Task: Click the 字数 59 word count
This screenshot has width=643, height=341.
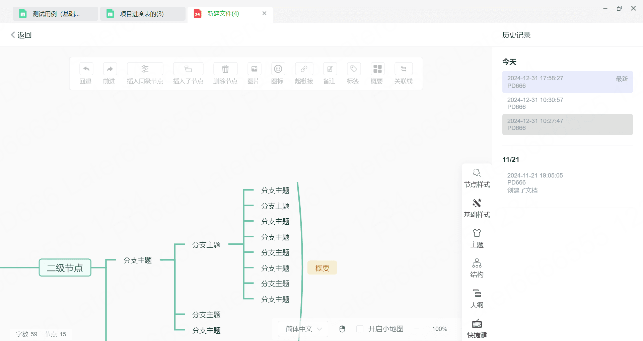Action: tap(27, 334)
